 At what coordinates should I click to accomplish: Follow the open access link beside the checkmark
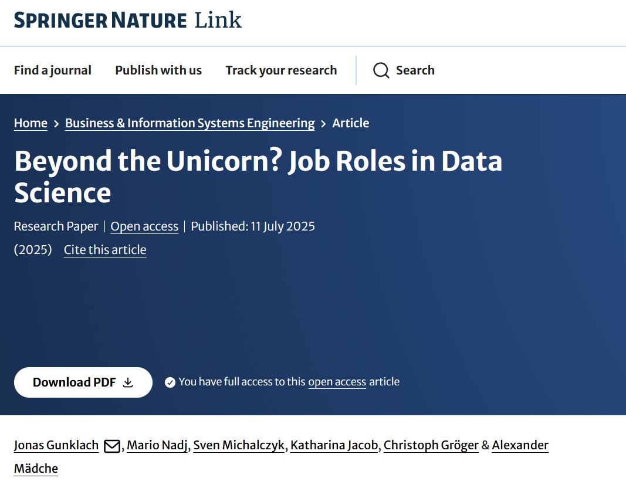[337, 382]
